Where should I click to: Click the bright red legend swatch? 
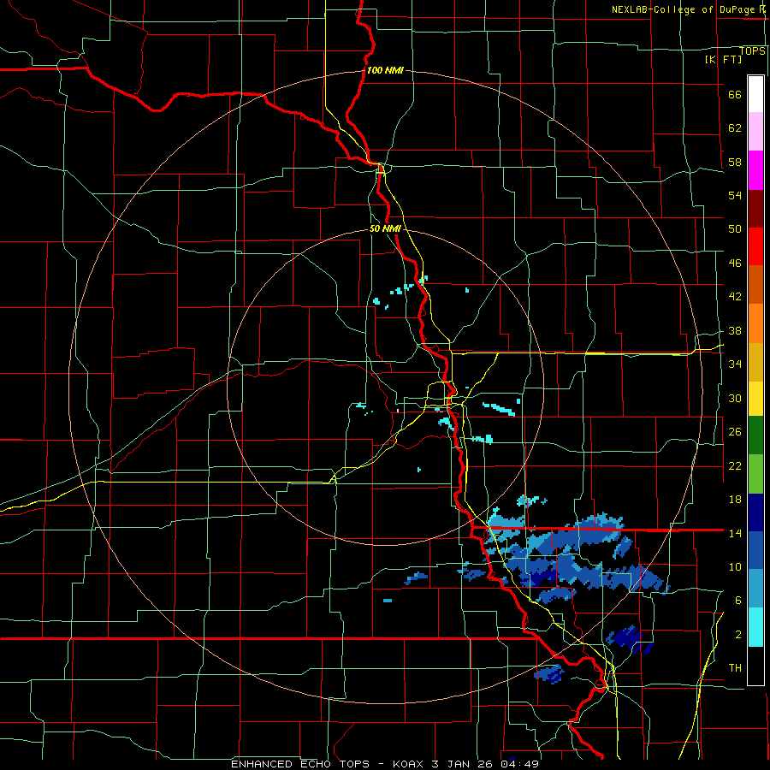(x=755, y=246)
